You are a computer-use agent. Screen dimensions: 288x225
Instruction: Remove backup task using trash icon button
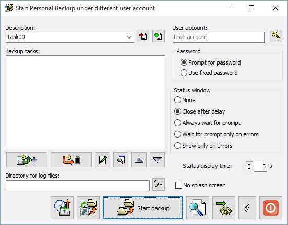tap(71, 160)
